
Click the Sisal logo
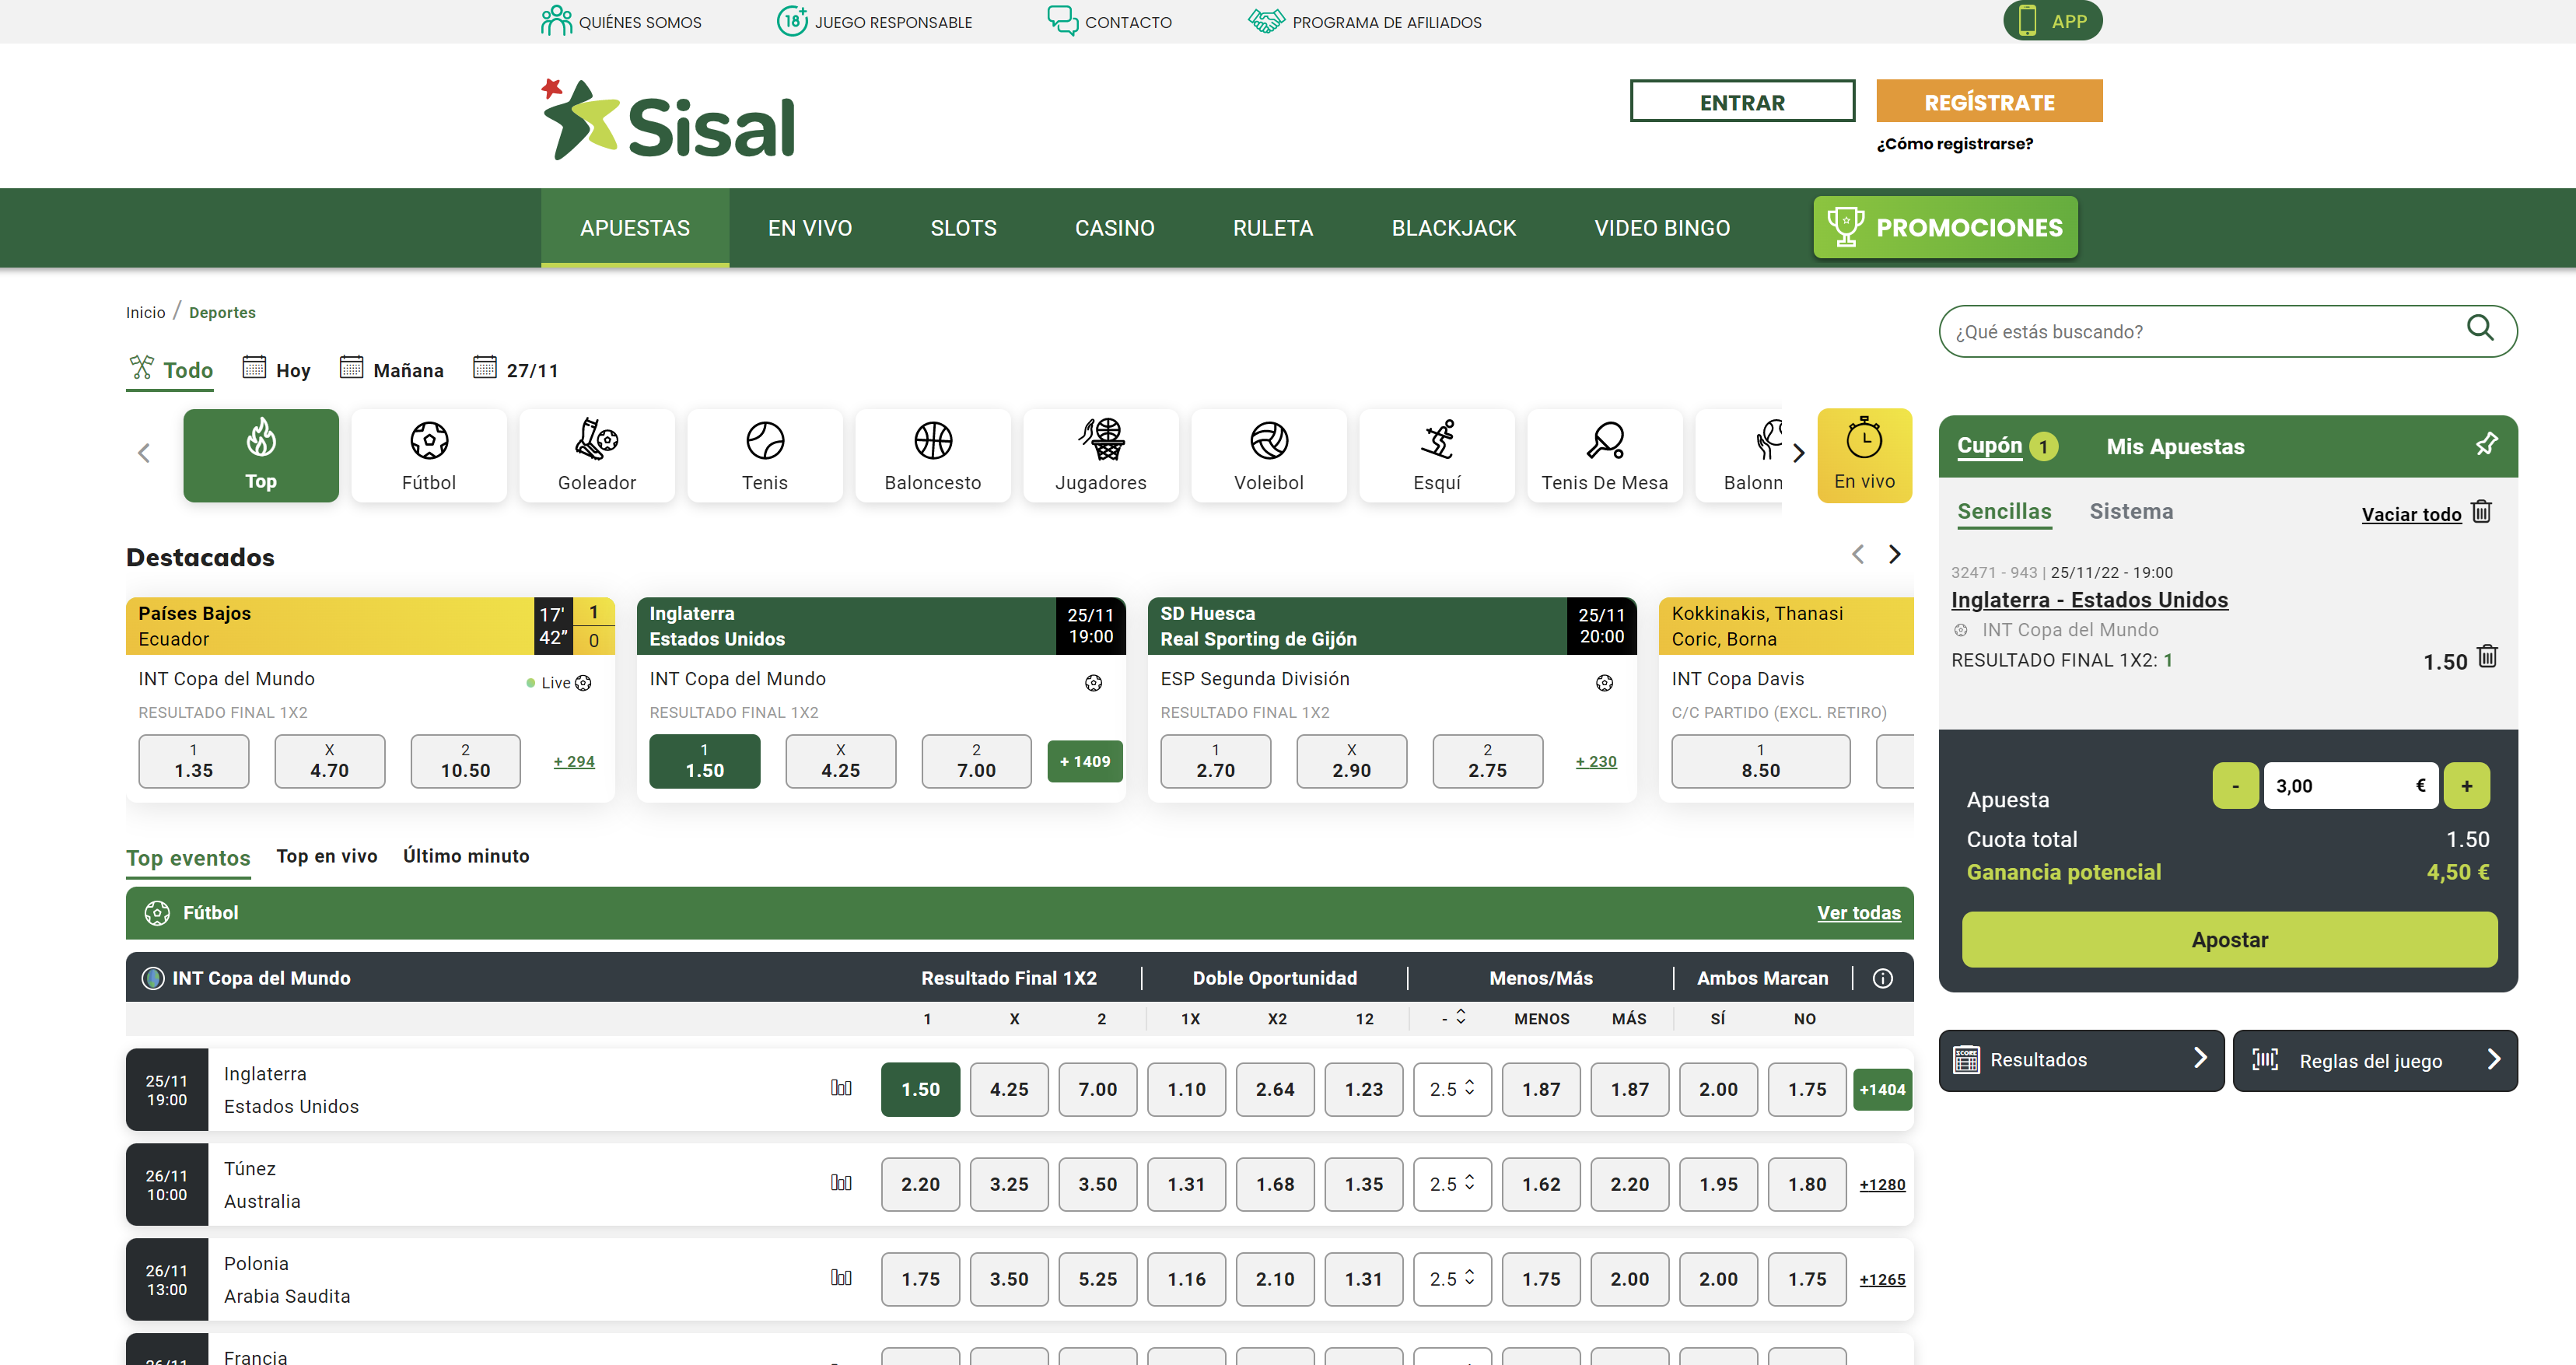668,120
